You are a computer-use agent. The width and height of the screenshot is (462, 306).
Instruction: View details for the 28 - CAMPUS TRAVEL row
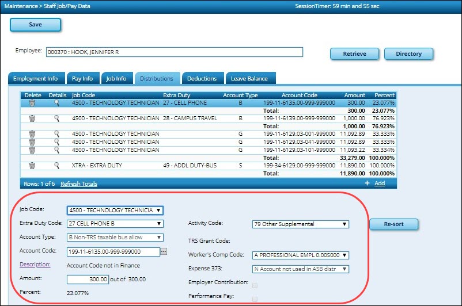click(57, 118)
